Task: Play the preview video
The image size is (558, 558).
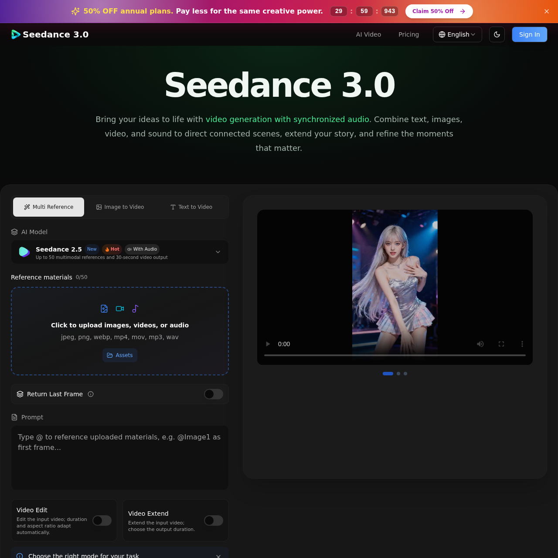Action: coord(268,344)
